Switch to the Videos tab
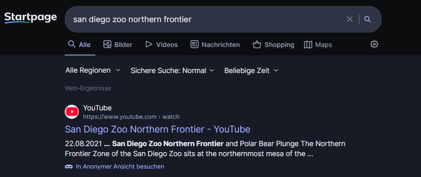This screenshot has width=421, height=177. [161, 45]
